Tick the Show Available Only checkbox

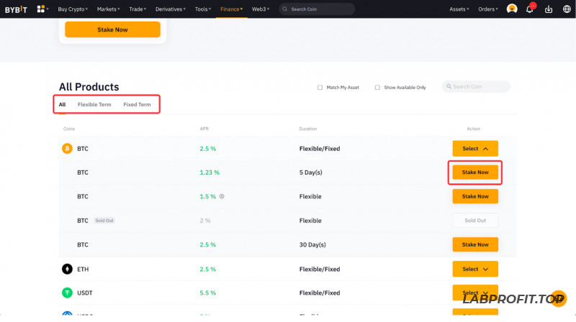click(x=377, y=88)
